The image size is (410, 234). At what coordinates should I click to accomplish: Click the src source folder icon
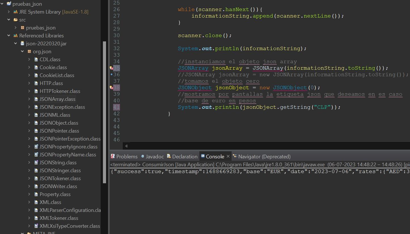pos(16,20)
